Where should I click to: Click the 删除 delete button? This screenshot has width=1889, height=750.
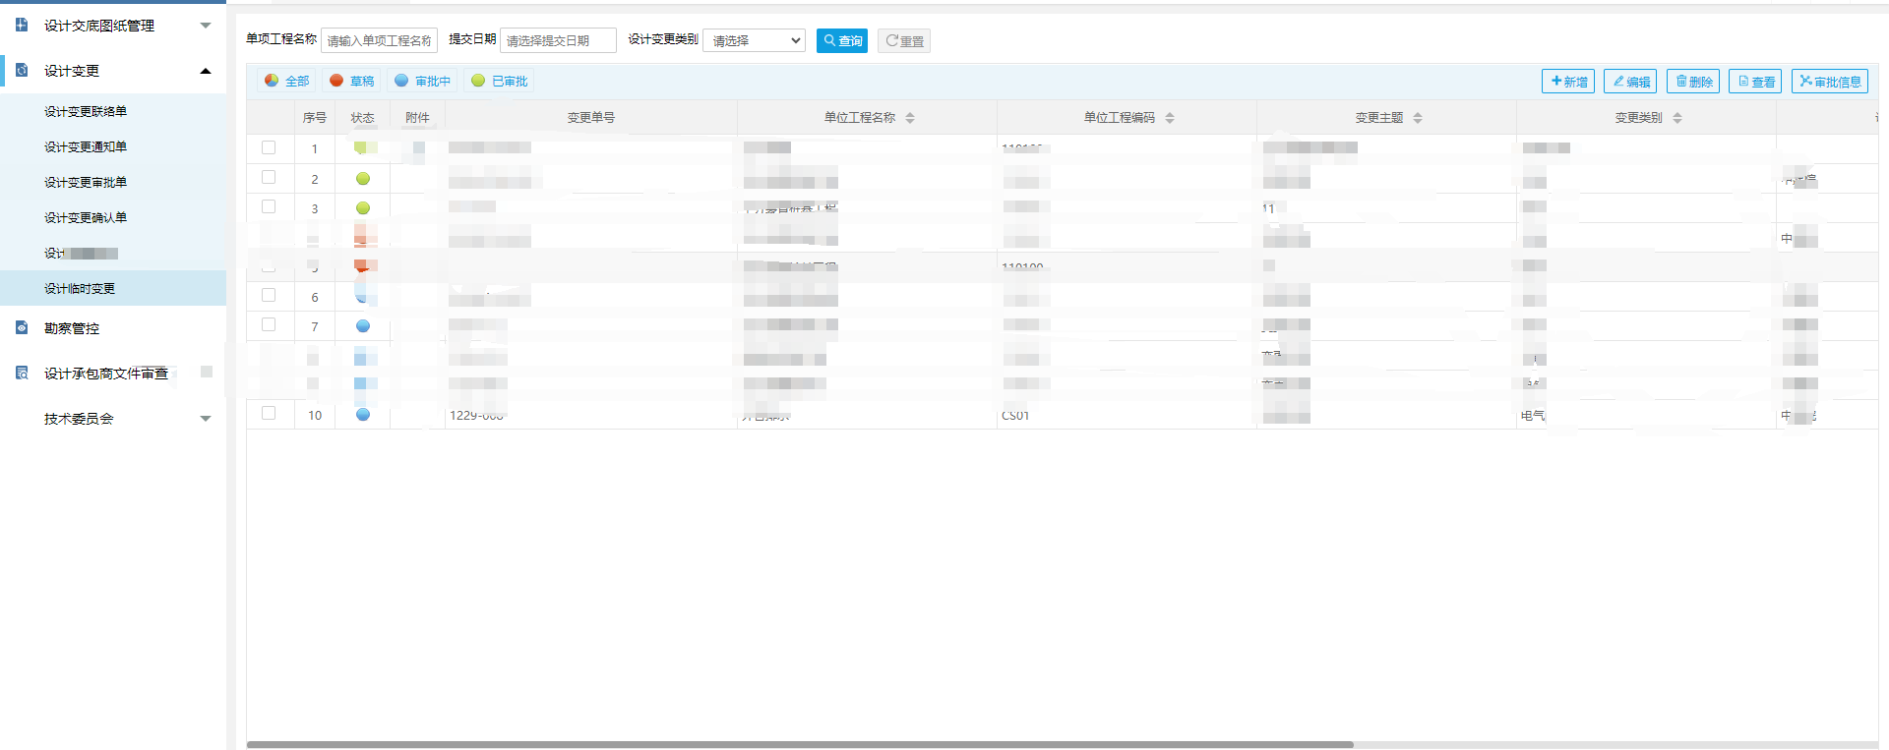(x=1693, y=82)
